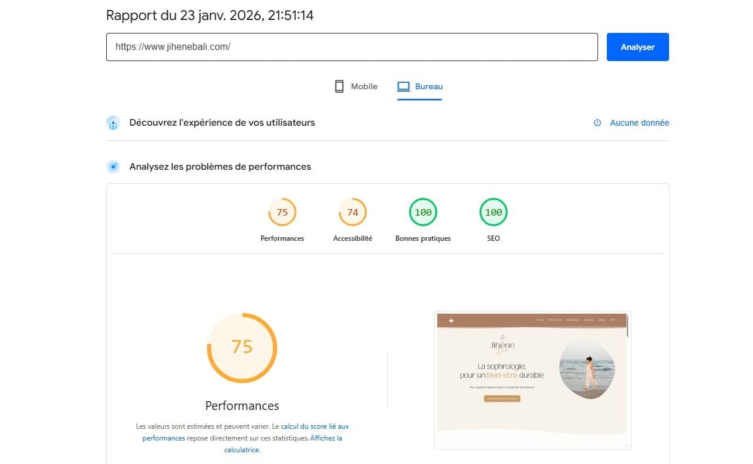
Task: Focus the URL input field
Action: click(x=352, y=47)
